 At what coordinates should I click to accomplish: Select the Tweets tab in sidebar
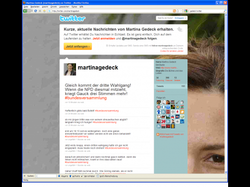[171, 86]
